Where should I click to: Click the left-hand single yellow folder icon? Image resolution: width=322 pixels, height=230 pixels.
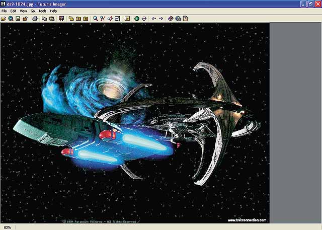coord(78,19)
